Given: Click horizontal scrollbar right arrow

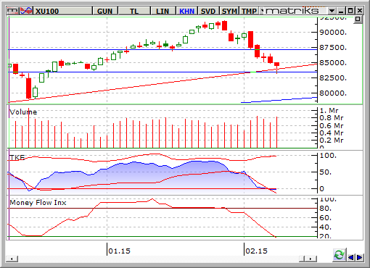Looking at the screenshot, I should click(311, 259).
